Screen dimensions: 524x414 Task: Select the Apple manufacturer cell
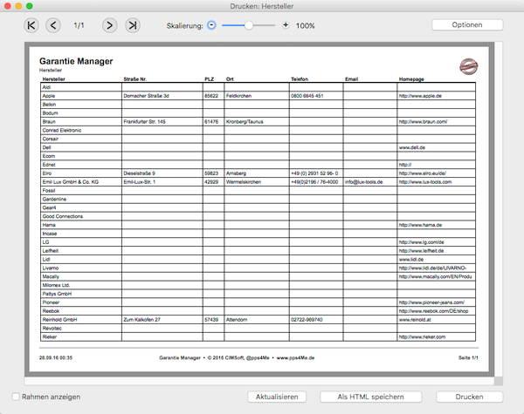pos(81,96)
